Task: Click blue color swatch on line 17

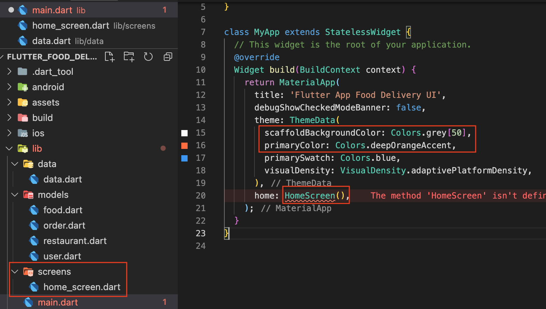Action: point(184,158)
